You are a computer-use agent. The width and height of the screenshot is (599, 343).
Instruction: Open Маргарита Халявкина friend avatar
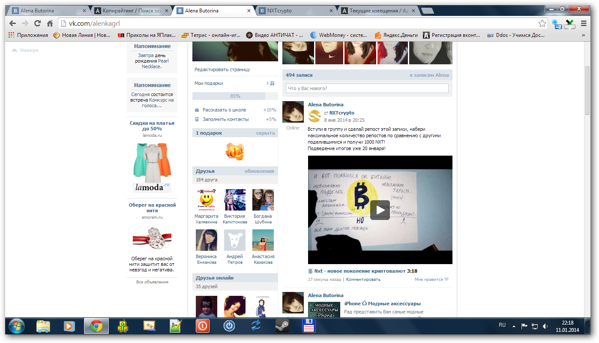(207, 199)
